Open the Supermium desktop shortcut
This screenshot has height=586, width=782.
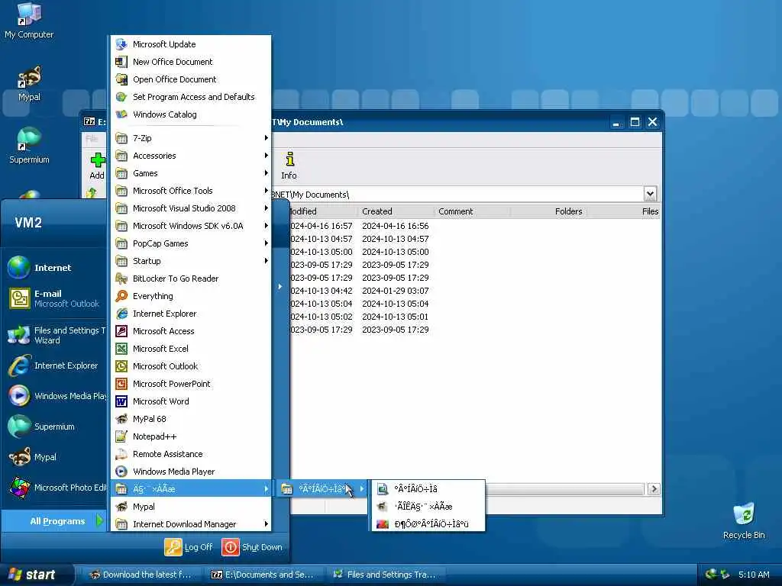[x=29, y=146]
